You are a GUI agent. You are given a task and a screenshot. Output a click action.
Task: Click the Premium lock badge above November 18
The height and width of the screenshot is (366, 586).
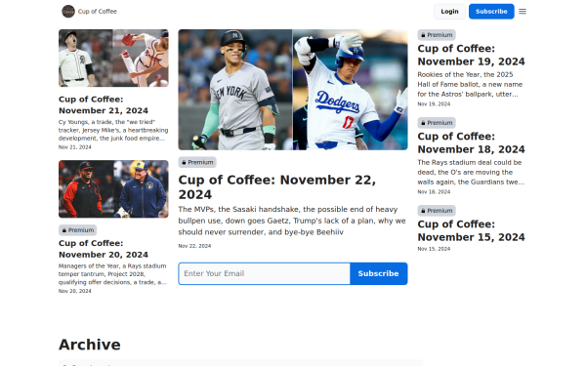click(x=437, y=123)
